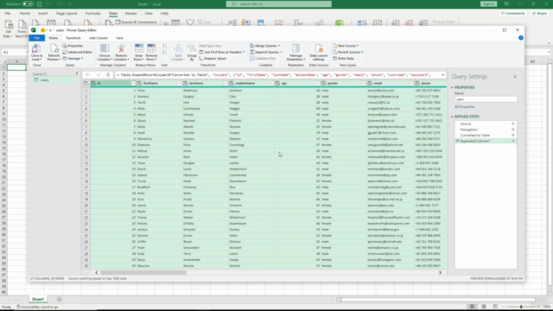The image size is (553, 311).
Task: Click the Share button in Excel
Action: tap(539, 14)
